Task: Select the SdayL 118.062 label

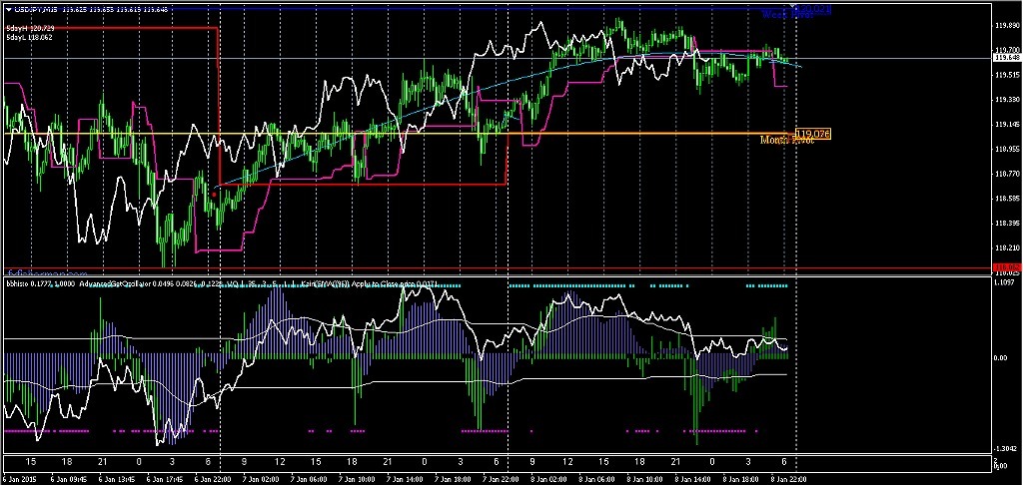Action: (29, 37)
